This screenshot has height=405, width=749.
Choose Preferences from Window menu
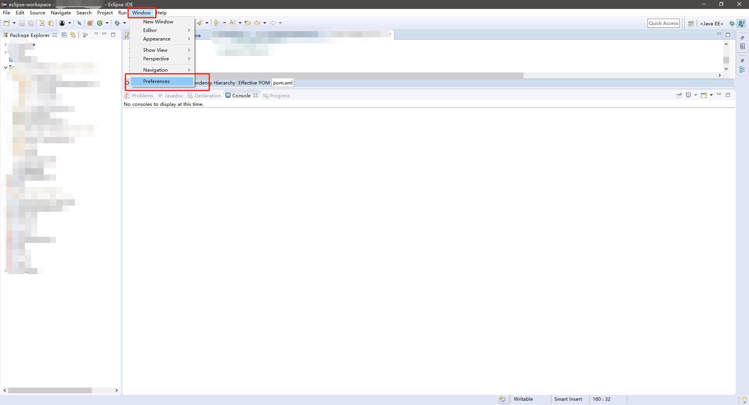(x=163, y=81)
